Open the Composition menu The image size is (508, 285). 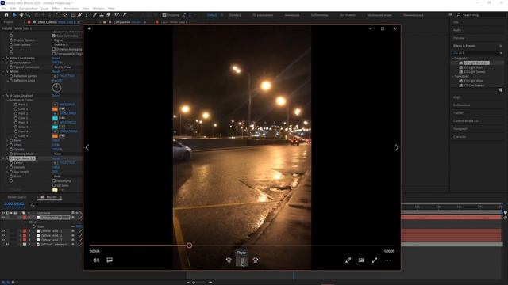point(29,9)
